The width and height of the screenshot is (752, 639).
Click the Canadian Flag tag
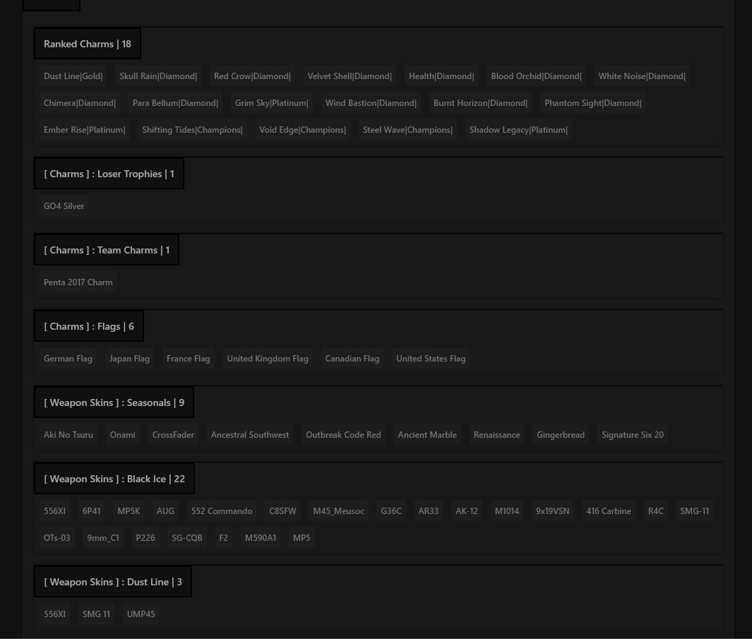click(x=352, y=359)
